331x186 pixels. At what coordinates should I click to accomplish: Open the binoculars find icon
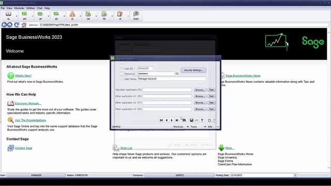click(x=184, y=120)
